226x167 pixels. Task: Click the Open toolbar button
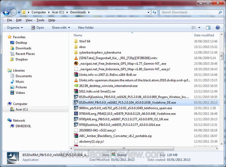click(x=38, y=28)
